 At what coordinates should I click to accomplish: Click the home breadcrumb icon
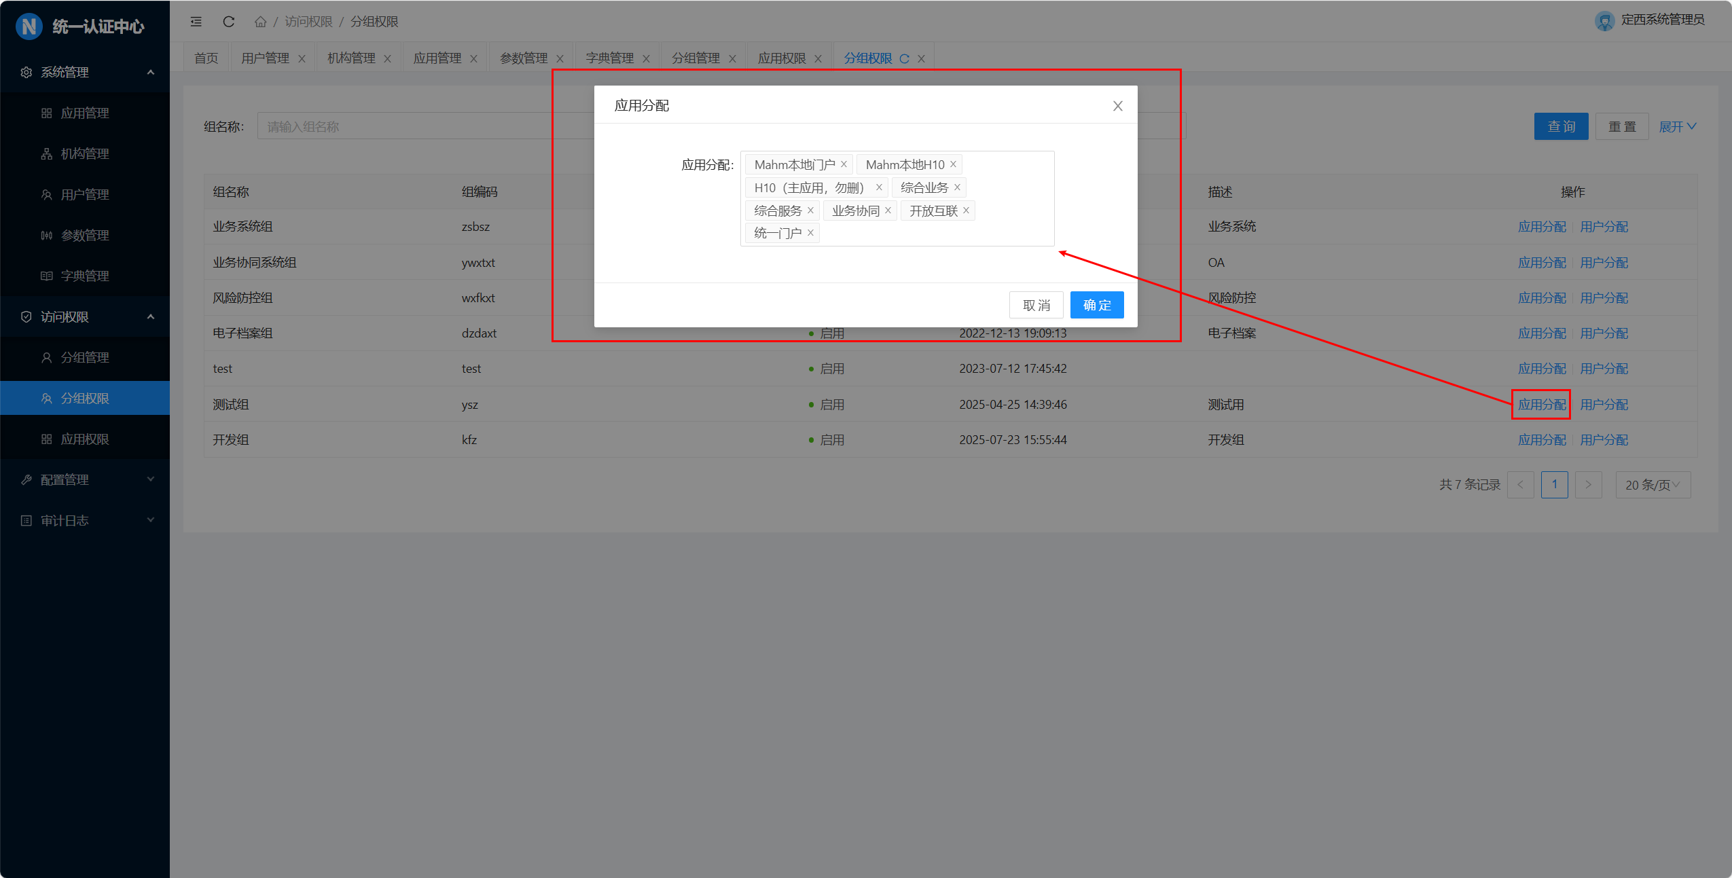coord(260,22)
